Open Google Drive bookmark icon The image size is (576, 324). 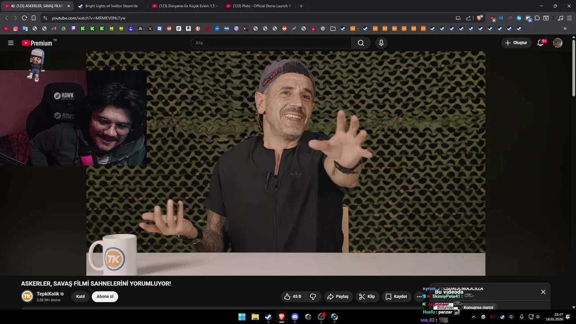(x=63, y=28)
